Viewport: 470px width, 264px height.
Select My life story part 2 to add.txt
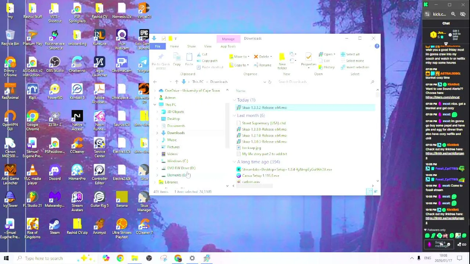(x=264, y=154)
